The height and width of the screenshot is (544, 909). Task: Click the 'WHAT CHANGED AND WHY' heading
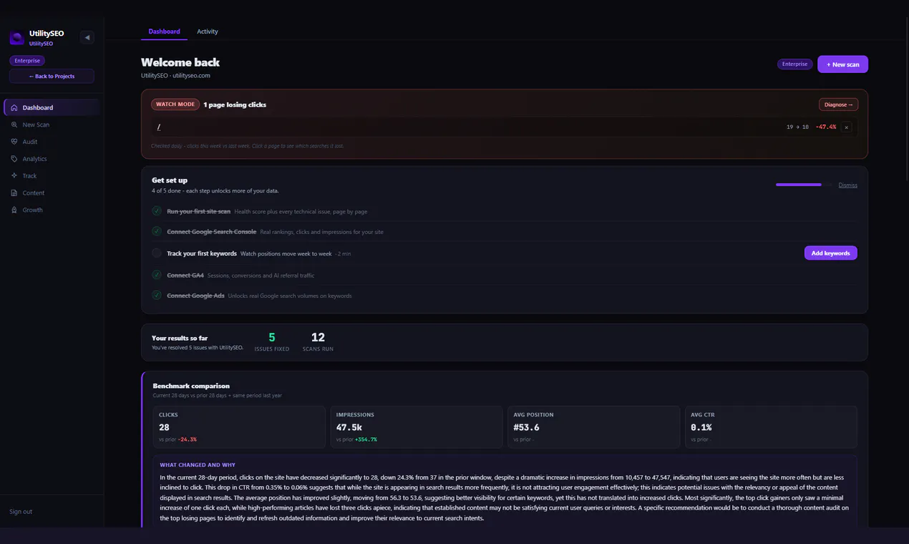[198, 465]
